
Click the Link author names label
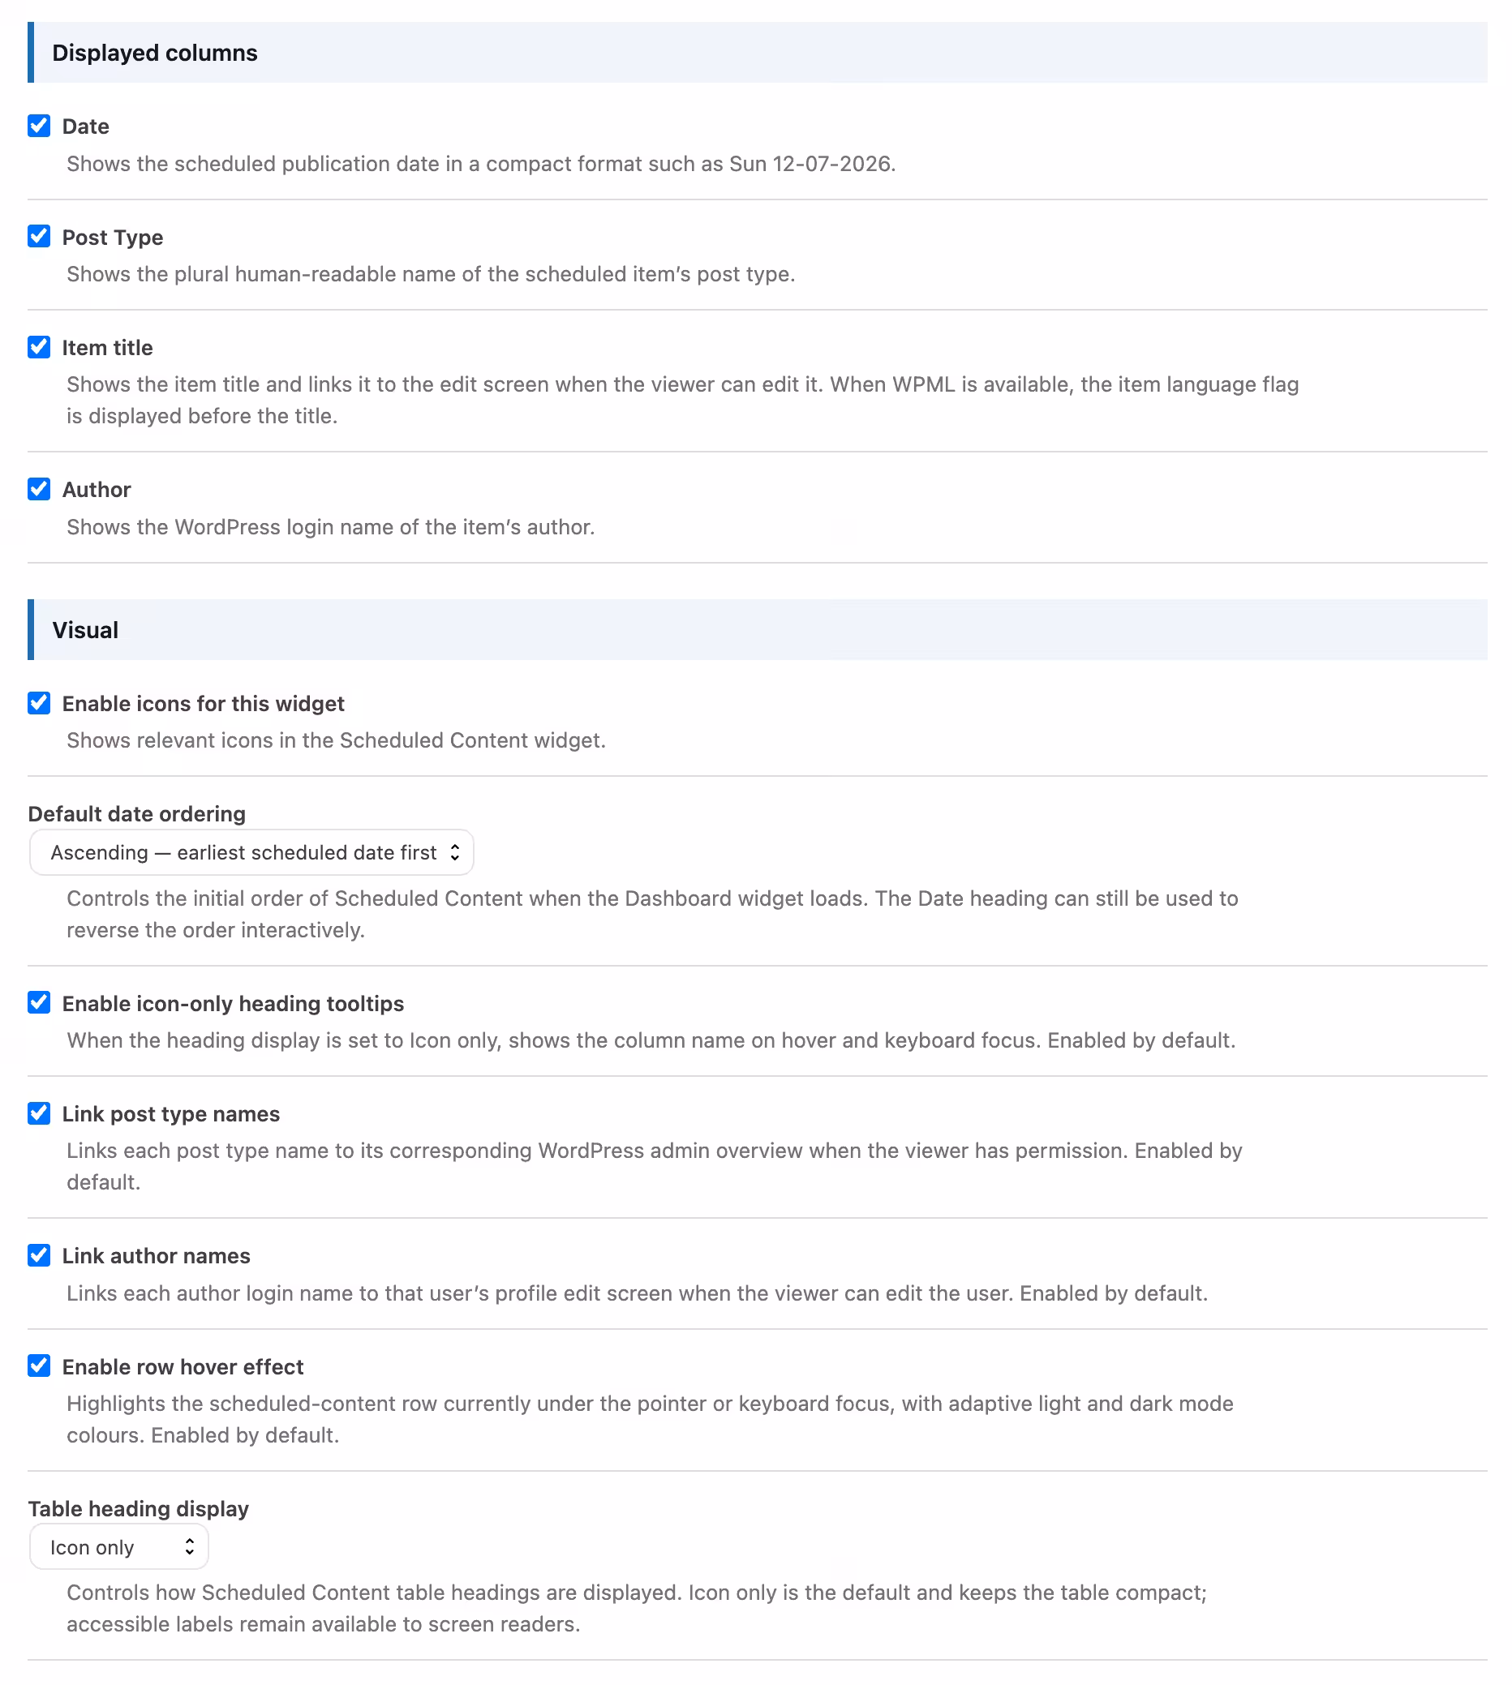click(x=157, y=1257)
